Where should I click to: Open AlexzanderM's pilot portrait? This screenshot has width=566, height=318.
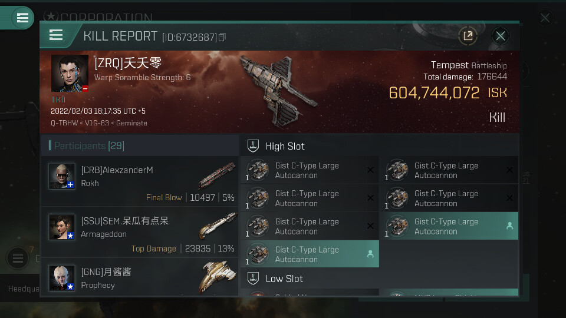pos(62,176)
